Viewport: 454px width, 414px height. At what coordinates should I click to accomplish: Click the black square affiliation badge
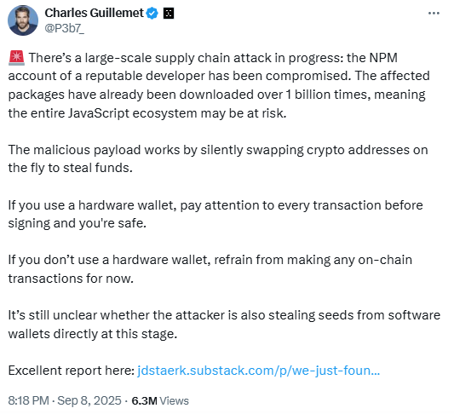169,14
